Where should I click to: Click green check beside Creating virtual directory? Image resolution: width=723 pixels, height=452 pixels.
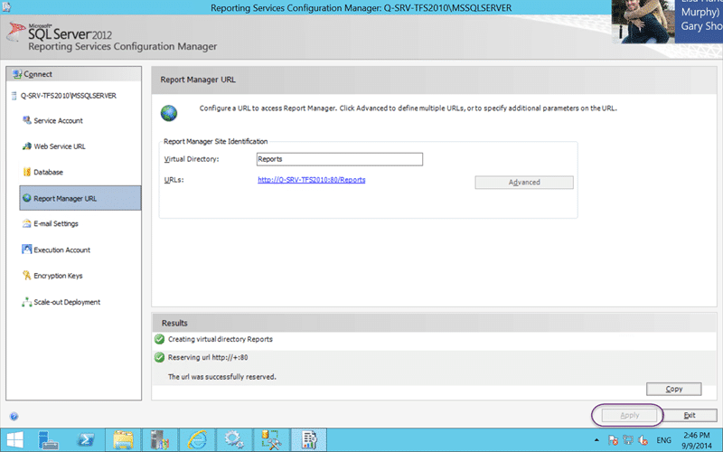click(x=160, y=340)
